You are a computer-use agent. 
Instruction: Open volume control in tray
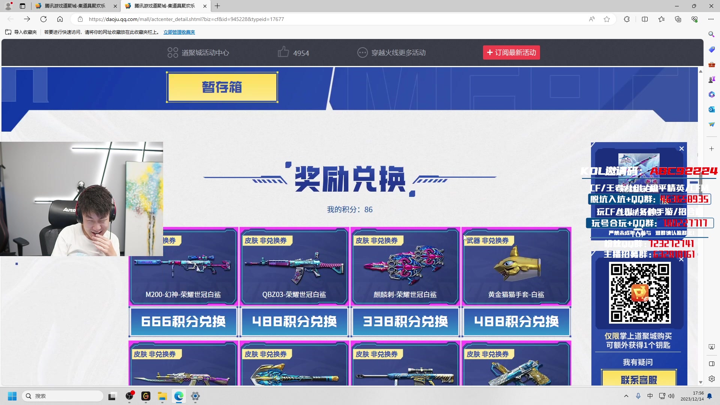(x=671, y=396)
